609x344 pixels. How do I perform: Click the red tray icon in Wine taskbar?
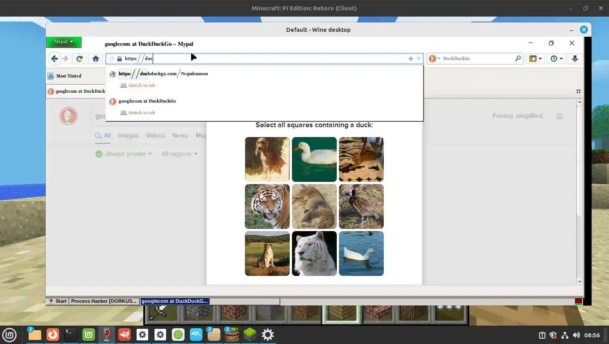(x=579, y=301)
